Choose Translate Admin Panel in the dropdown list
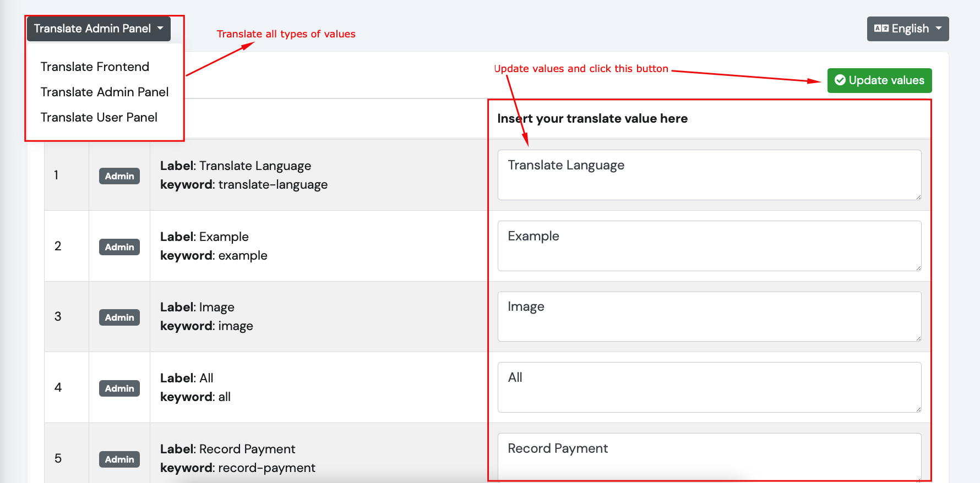Image resolution: width=980 pixels, height=483 pixels. [105, 92]
